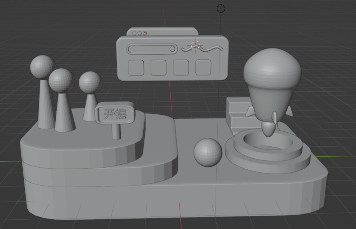Select the second square on the floating panel
Viewport: 356px width, 229px height.
[x=158, y=68]
